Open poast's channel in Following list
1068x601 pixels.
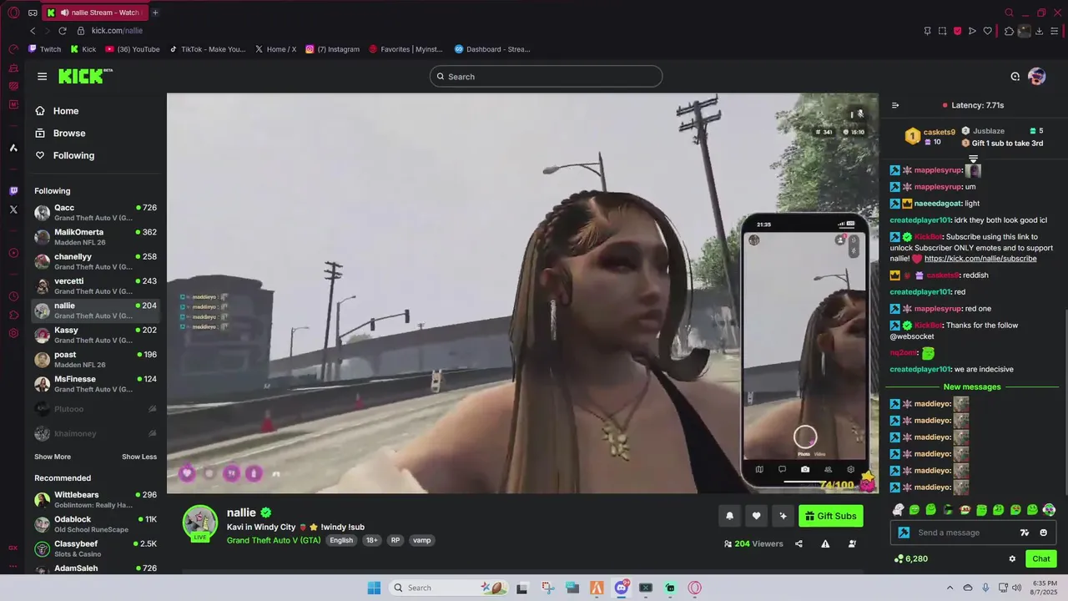pyautogui.click(x=95, y=359)
